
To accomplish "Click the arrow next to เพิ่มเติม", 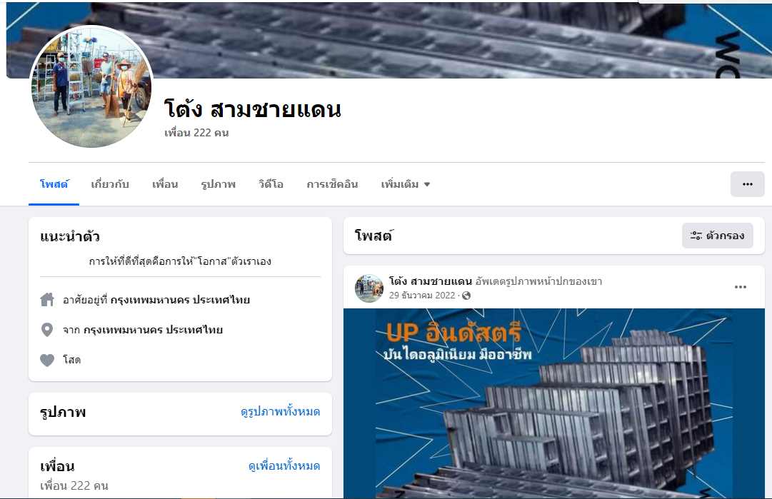I will coord(427,185).
